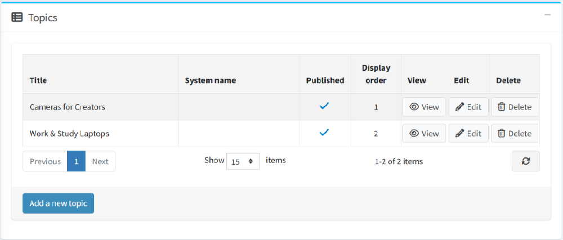Viewport: 563px width, 240px height.
Task: Add a new topic
Action: 58,203
